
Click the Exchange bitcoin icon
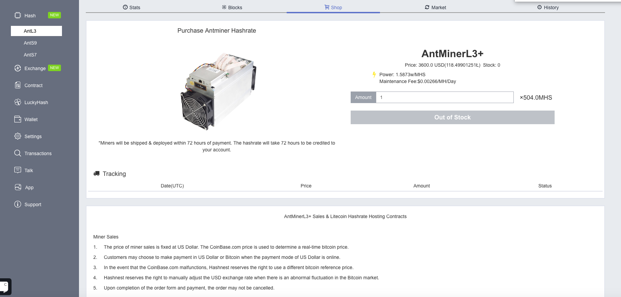pyautogui.click(x=18, y=68)
